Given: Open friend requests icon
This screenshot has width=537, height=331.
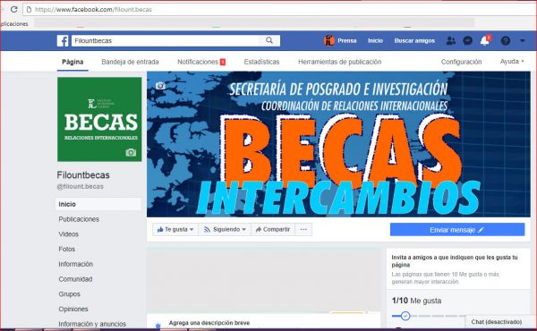Looking at the screenshot, I should [x=451, y=41].
